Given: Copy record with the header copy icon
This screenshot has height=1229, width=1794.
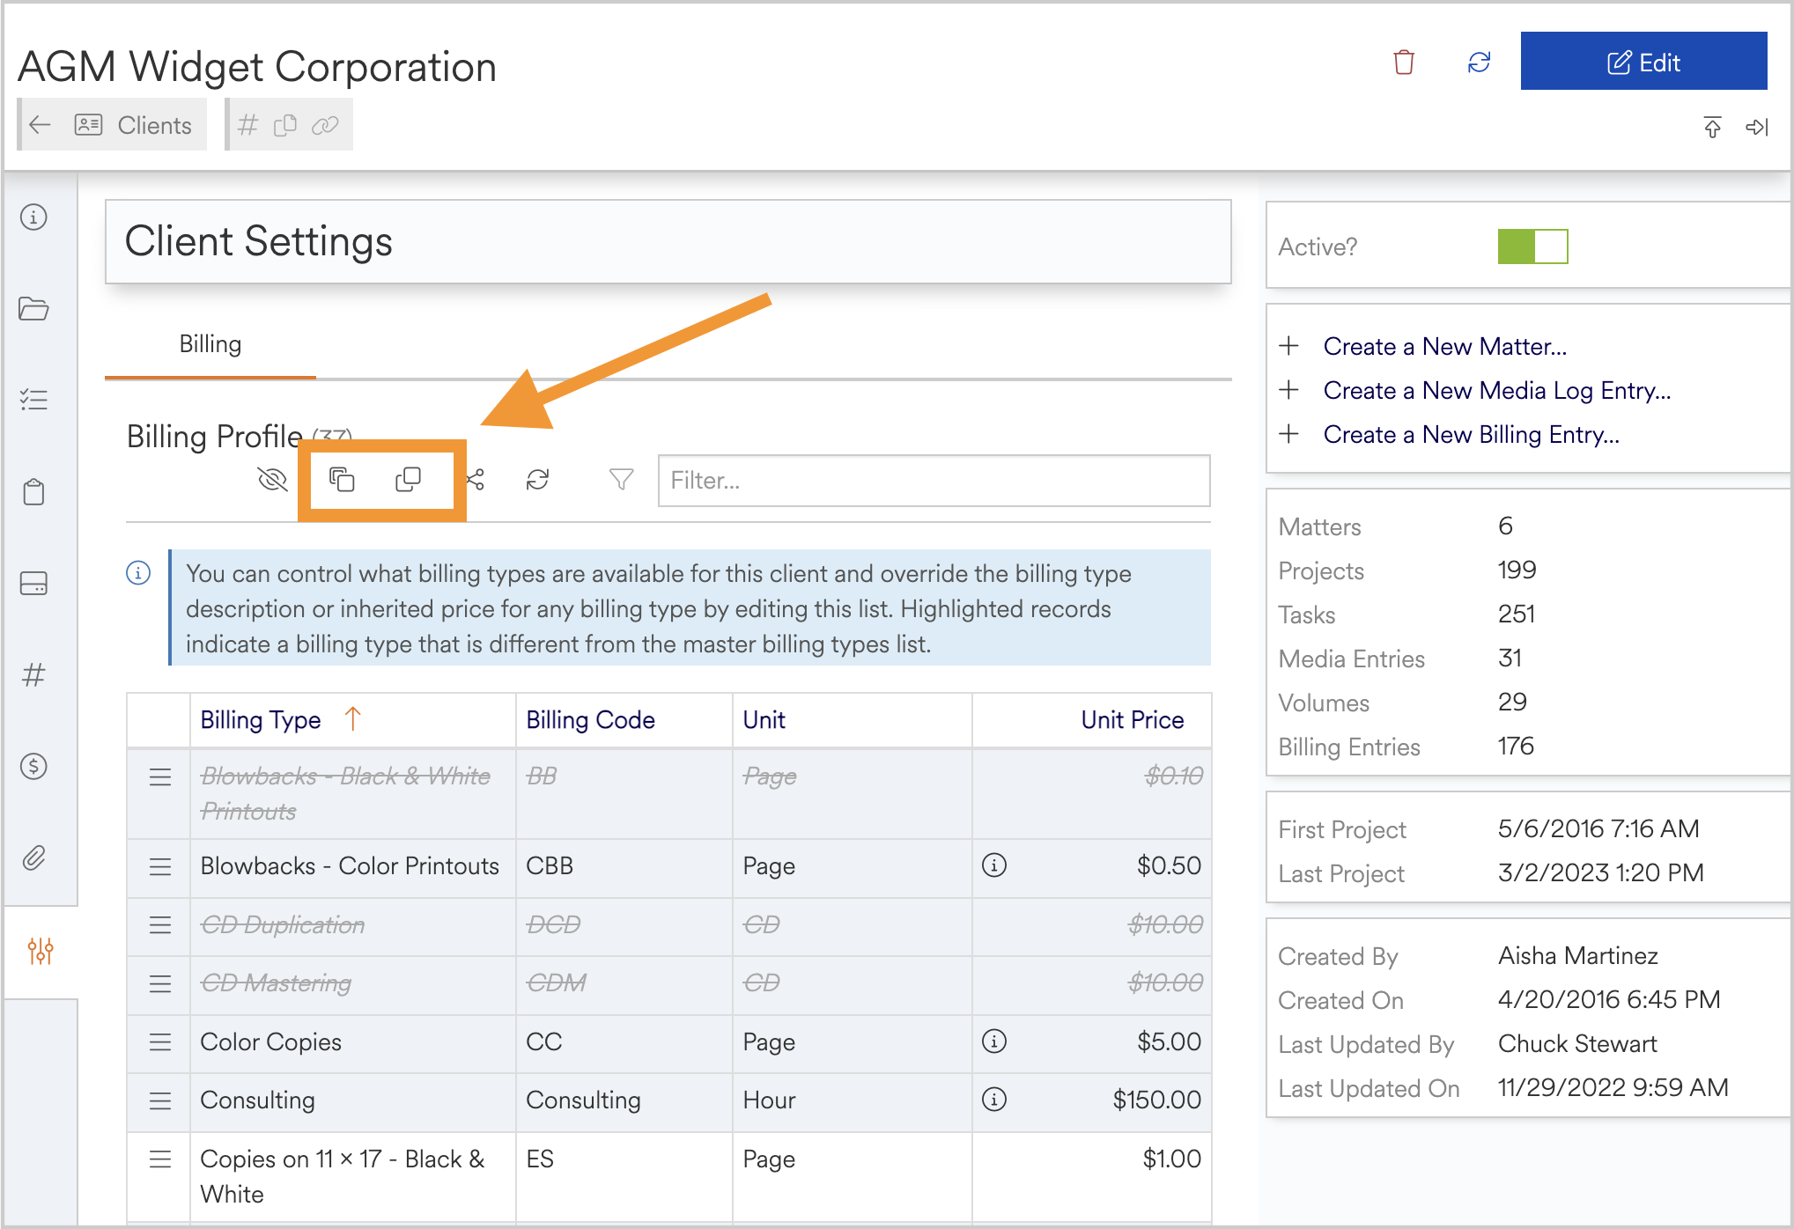Looking at the screenshot, I should coord(285,125).
